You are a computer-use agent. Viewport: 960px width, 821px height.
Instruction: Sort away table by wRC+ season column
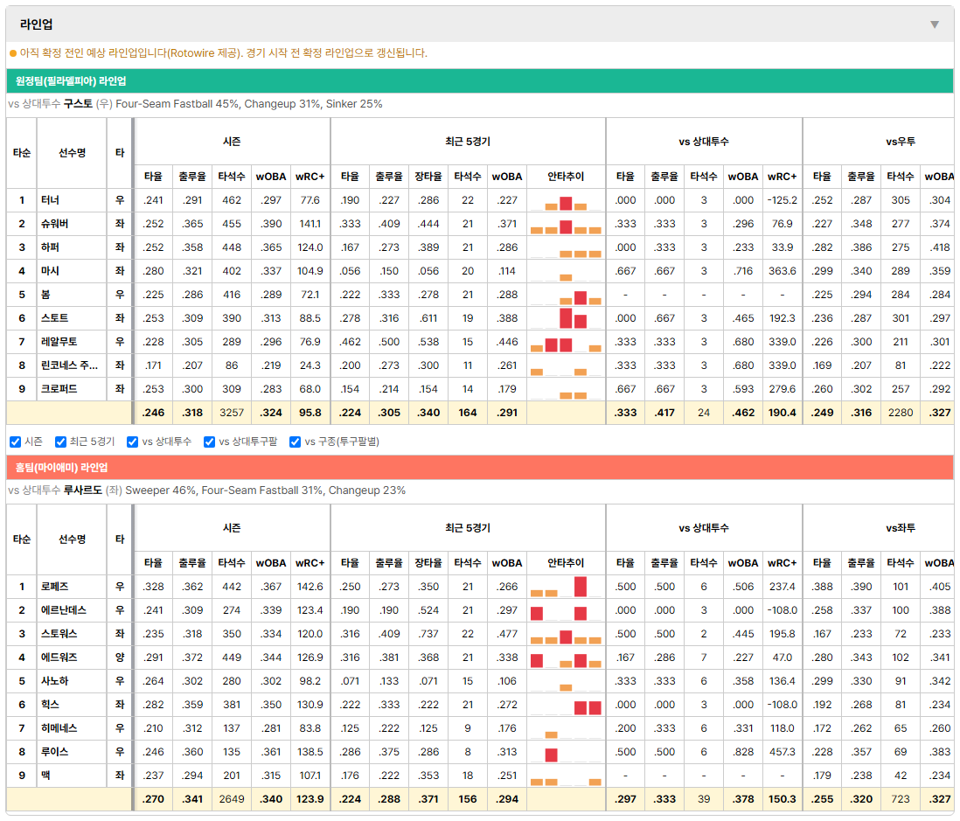(310, 177)
